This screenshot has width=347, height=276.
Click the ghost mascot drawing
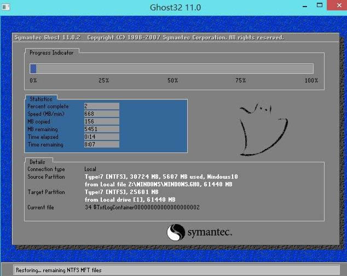[264, 129]
